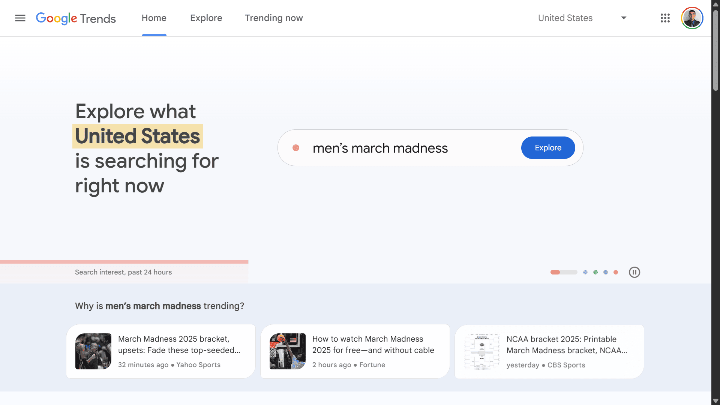Click the scrollbar down arrow
Viewport: 720px width, 405px height.
point(715,401)
